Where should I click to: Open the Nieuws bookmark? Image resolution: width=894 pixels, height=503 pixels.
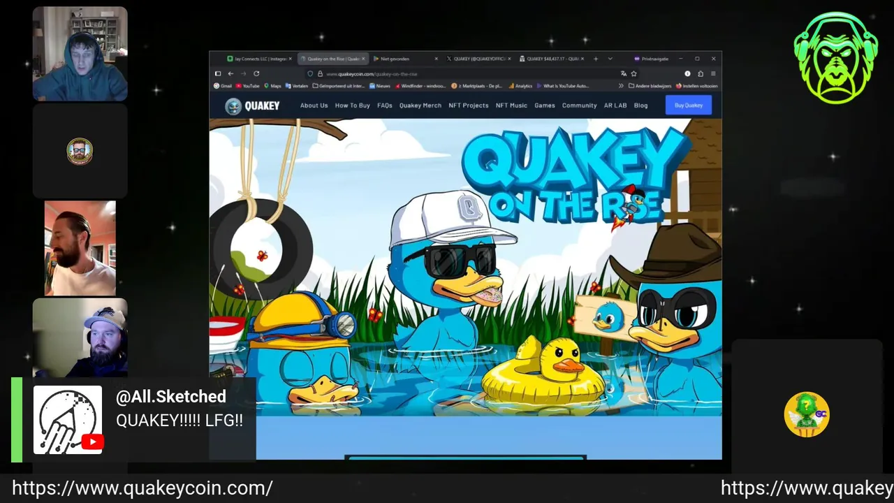pyautogui.click(x=379, y=86)
